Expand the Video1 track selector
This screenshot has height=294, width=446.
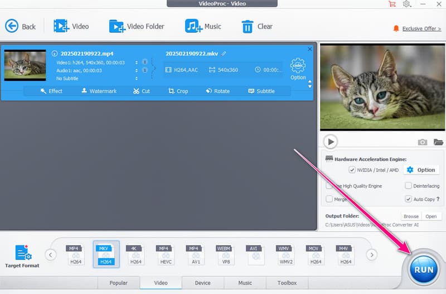coord(137,62)
